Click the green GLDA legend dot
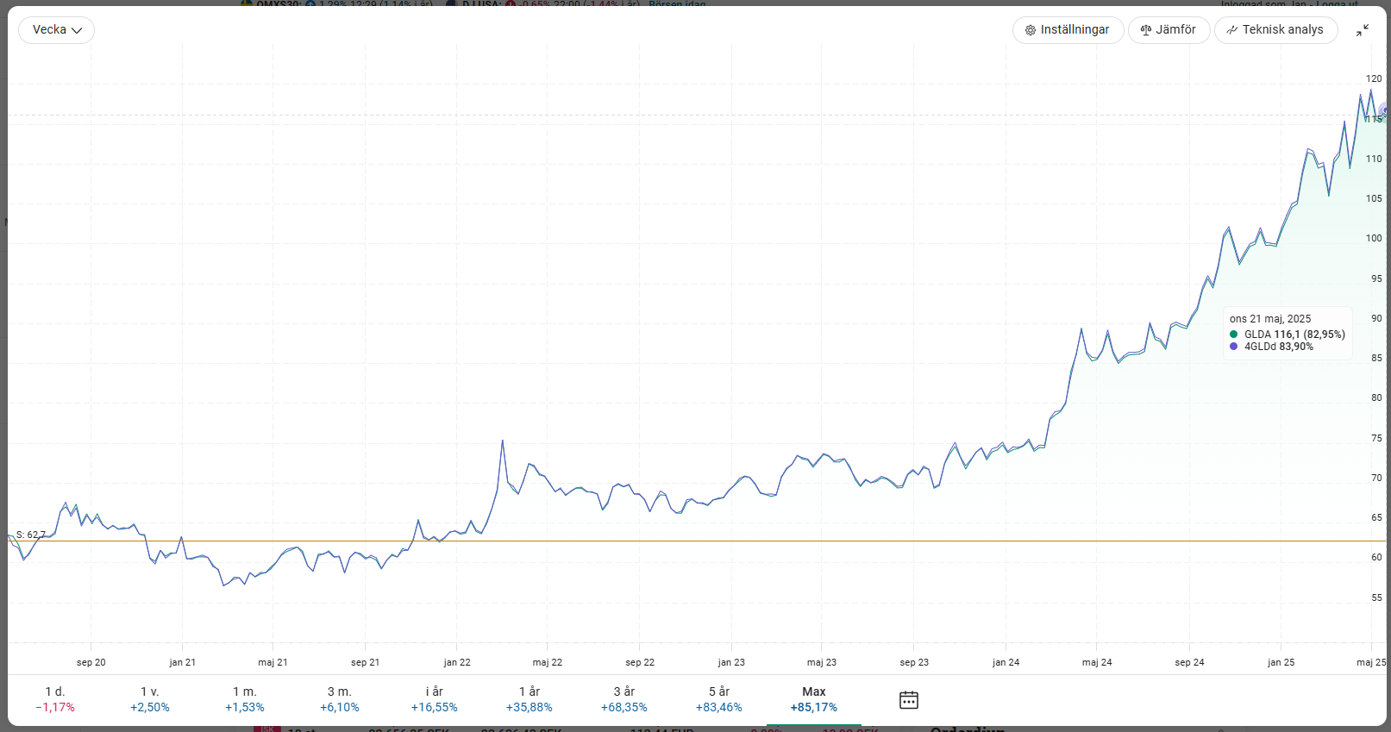 click(x=1234, y=335)
